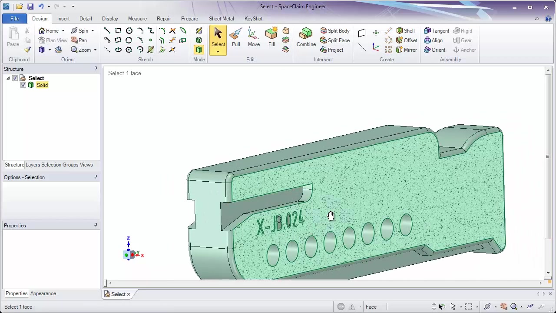Collapse the Select tree node
The width and height of the screenshot is (556, 313).
click(x=8, y=78)
